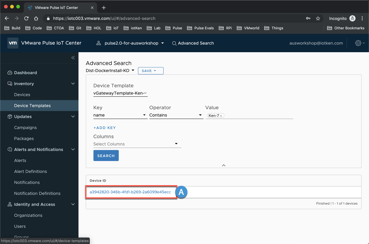Reload the page with browser refresh icon
The width and height of the screenshot is (369, 244).
[26, 19]
